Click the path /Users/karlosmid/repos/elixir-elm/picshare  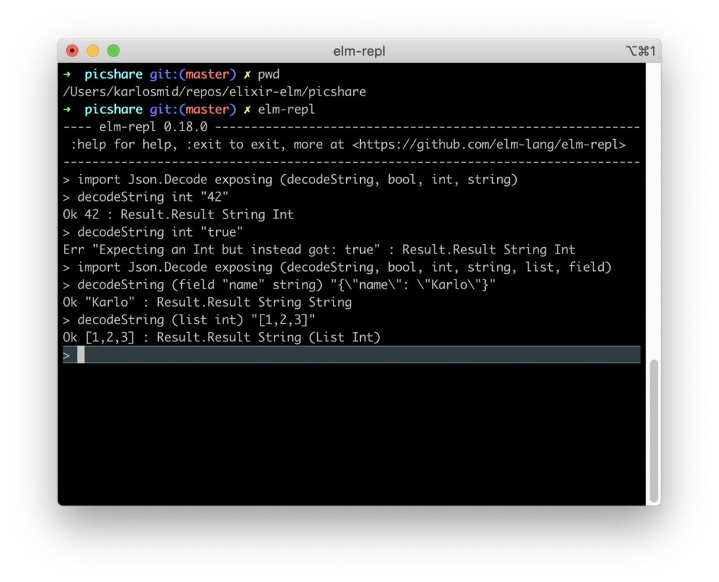[215, 92]
